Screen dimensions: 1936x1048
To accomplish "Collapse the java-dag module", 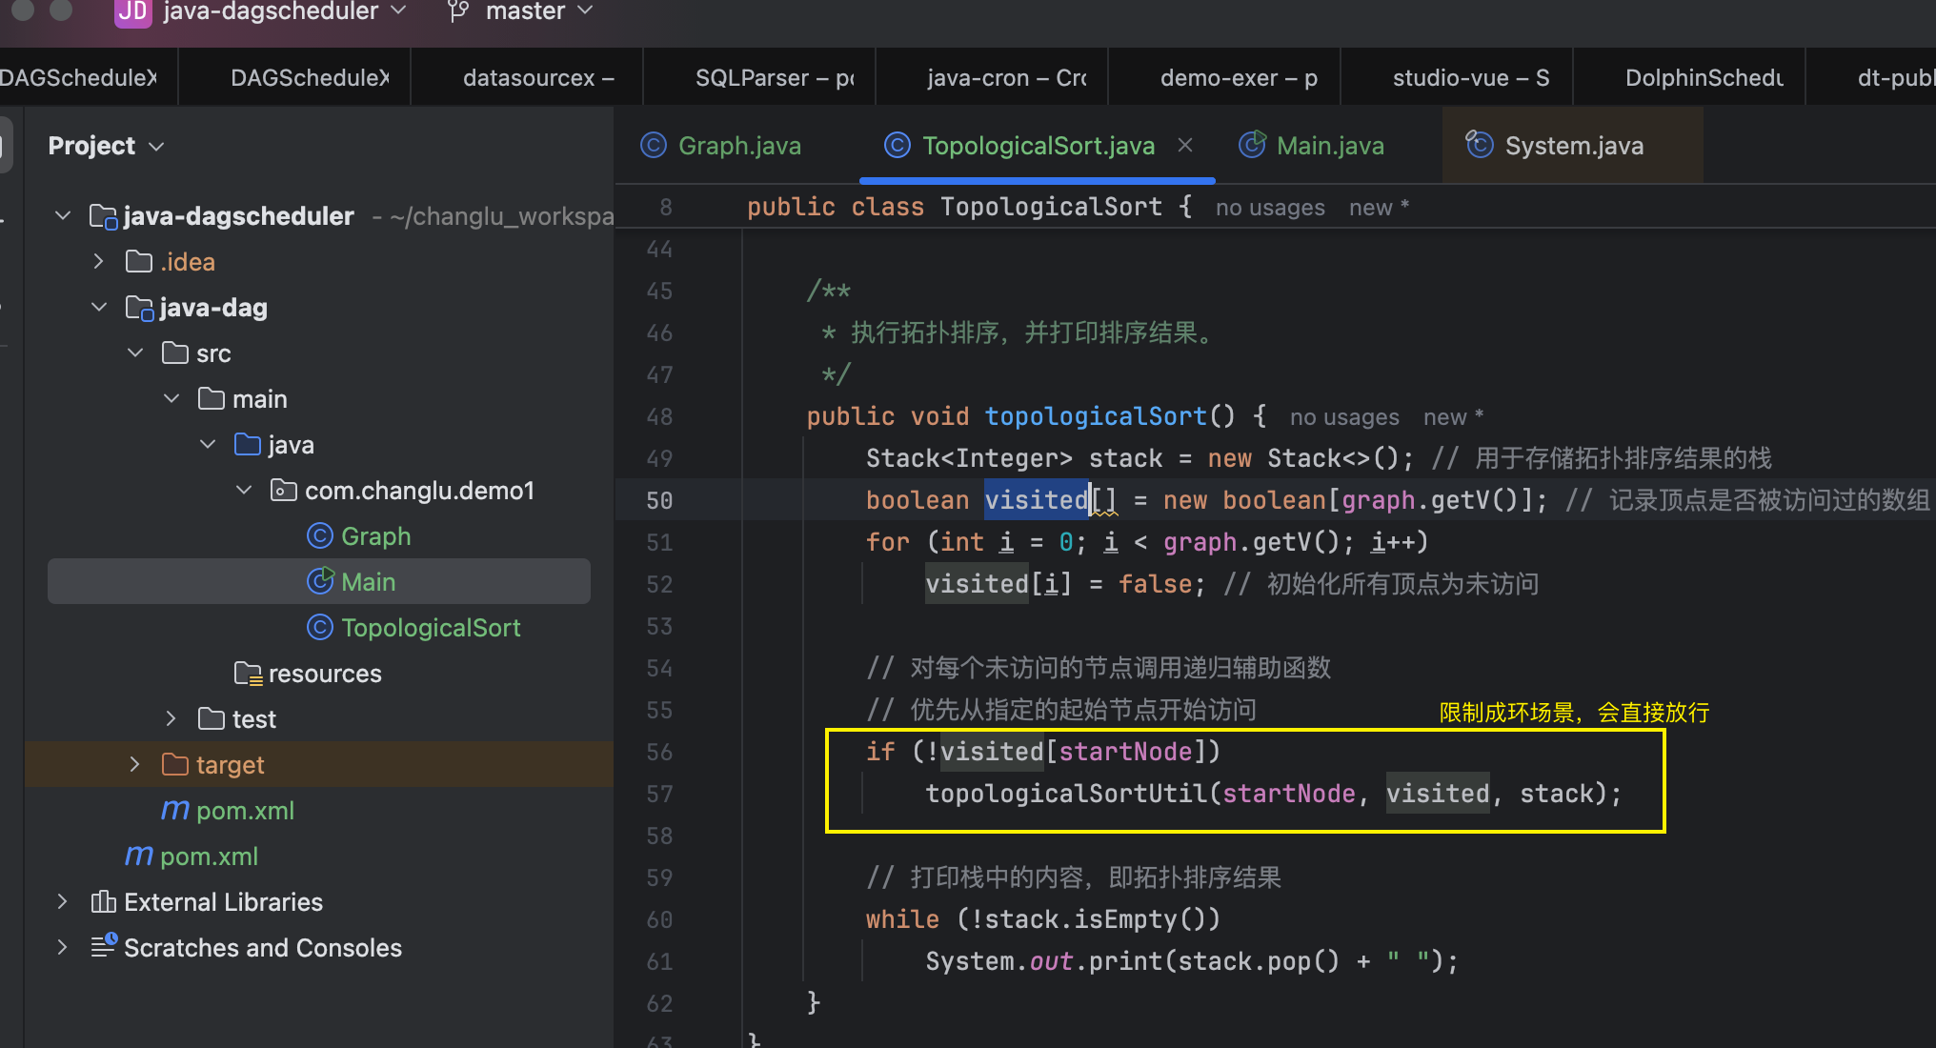I will (99, 308).
